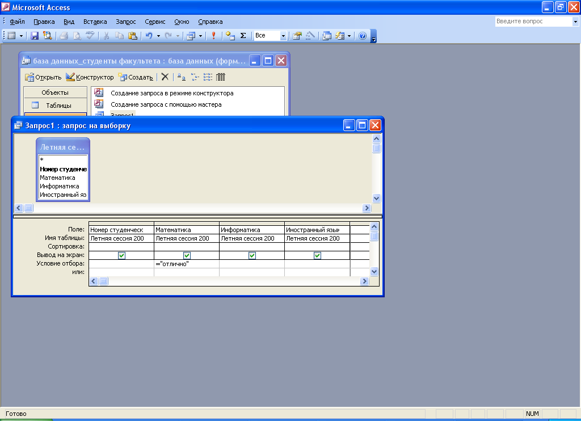Uncheck Show for Информатика column

point(252,255)
